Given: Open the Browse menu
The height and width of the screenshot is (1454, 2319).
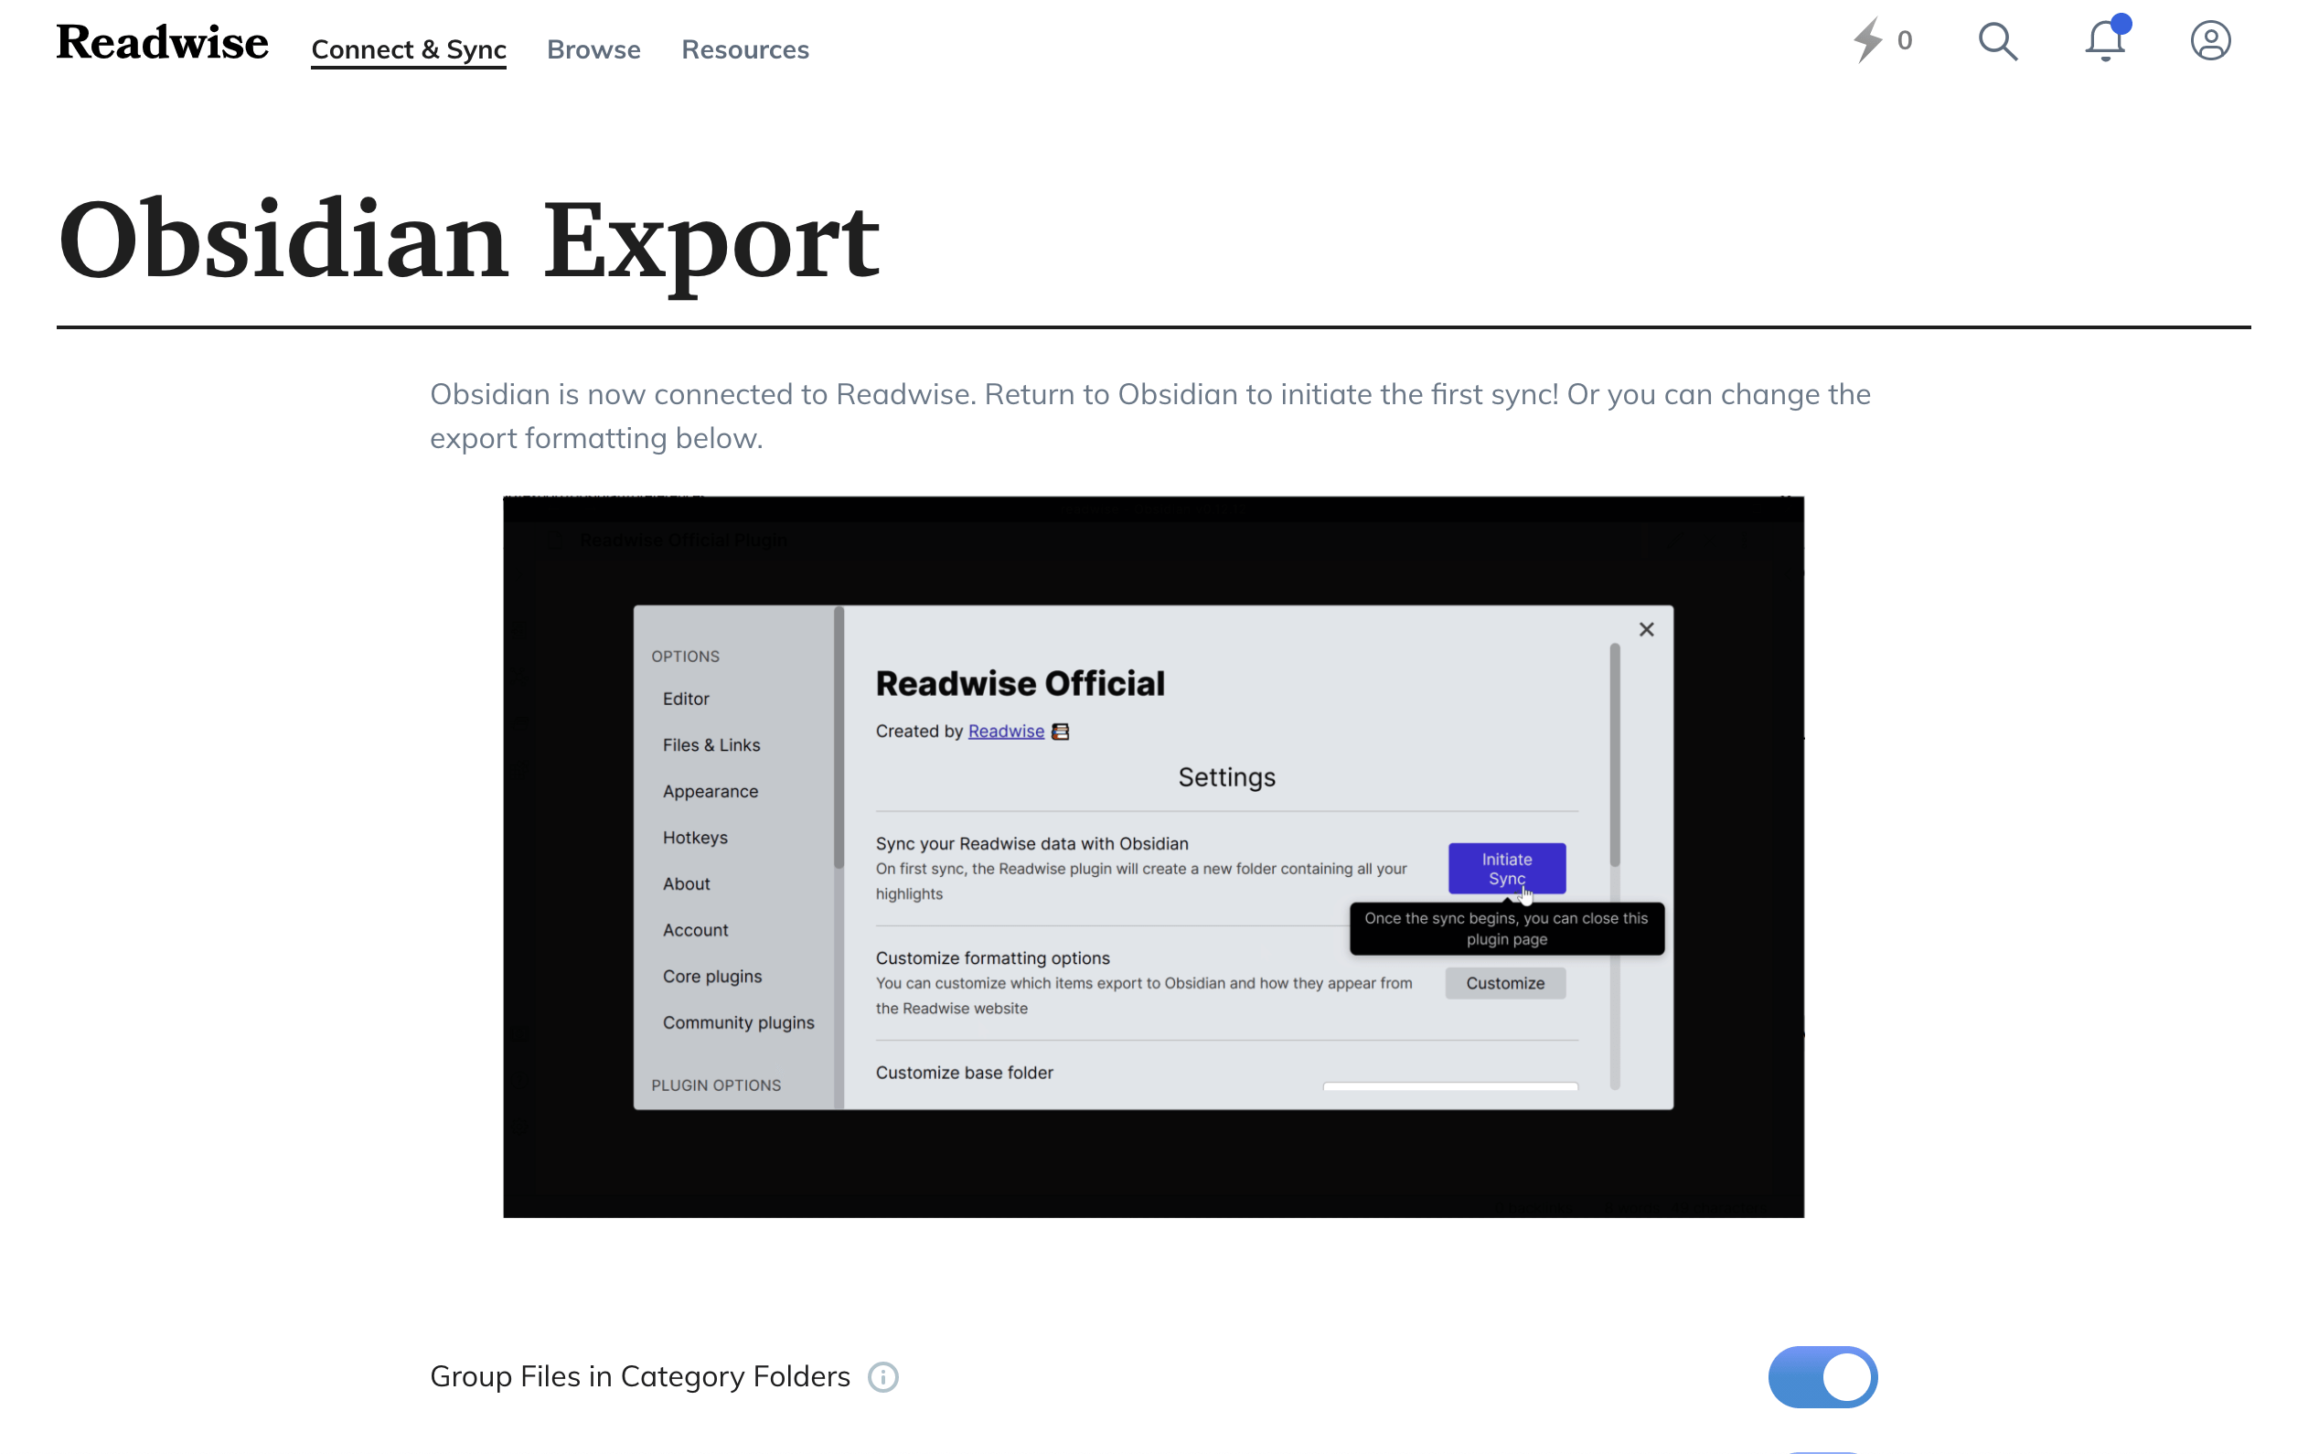Looking at the screenshot, I should (593, 49).
